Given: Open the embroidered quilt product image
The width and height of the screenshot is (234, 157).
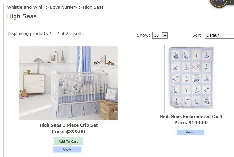Looking at the screenshot, I should coord(191,79).
